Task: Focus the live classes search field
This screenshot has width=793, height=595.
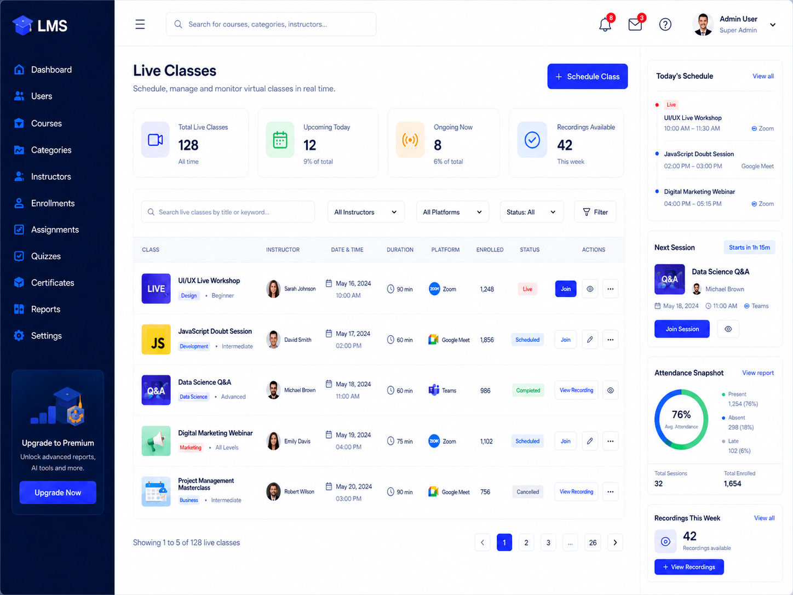Action: pos(228,212)
